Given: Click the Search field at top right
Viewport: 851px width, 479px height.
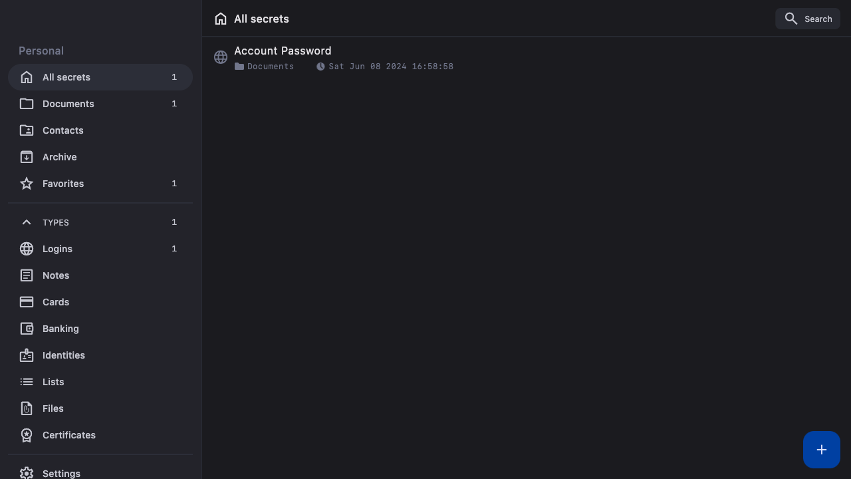Looking at the screenshot, I should tap(808, 19).
